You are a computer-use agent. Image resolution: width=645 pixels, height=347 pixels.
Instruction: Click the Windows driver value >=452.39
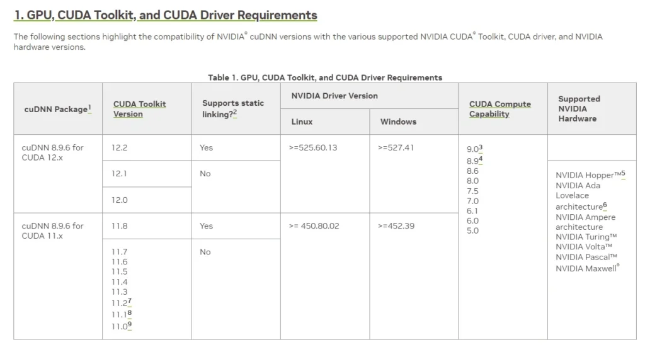click(396, 226)
